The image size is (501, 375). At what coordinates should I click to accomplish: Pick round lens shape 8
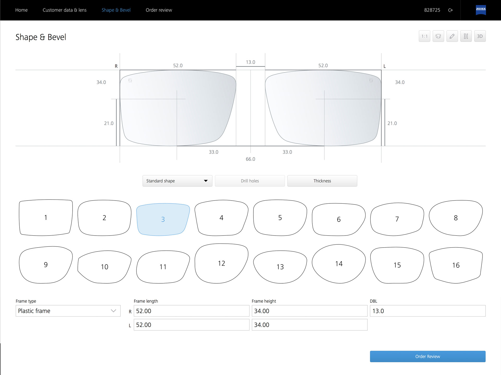(456, 218)
